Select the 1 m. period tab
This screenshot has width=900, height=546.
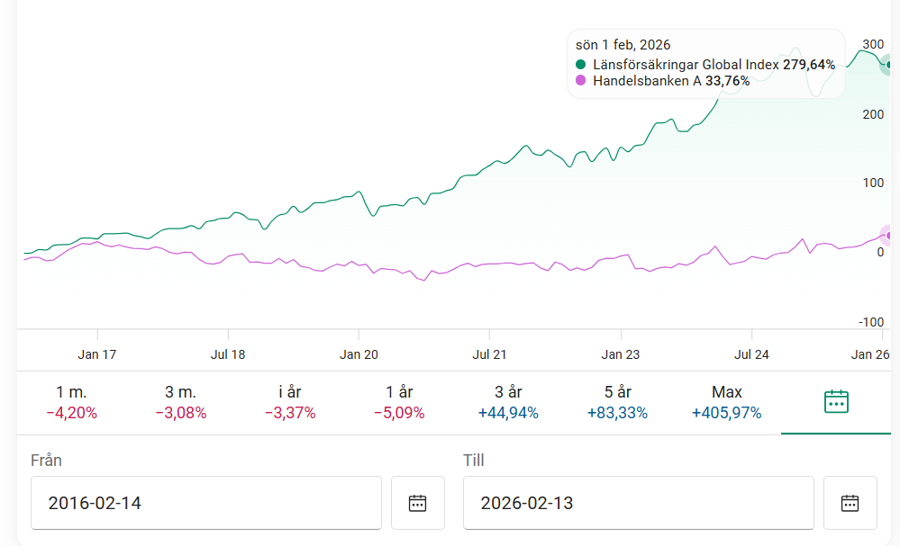pos(71,402)
